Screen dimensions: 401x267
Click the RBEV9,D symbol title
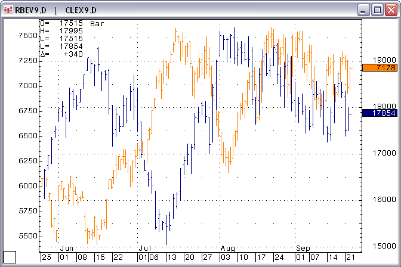click(30, 10)
